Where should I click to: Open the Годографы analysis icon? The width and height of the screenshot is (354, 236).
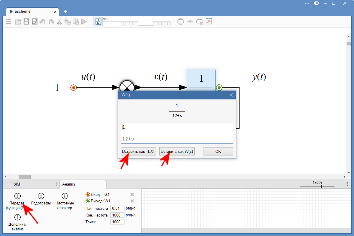[x=41, y=196]
